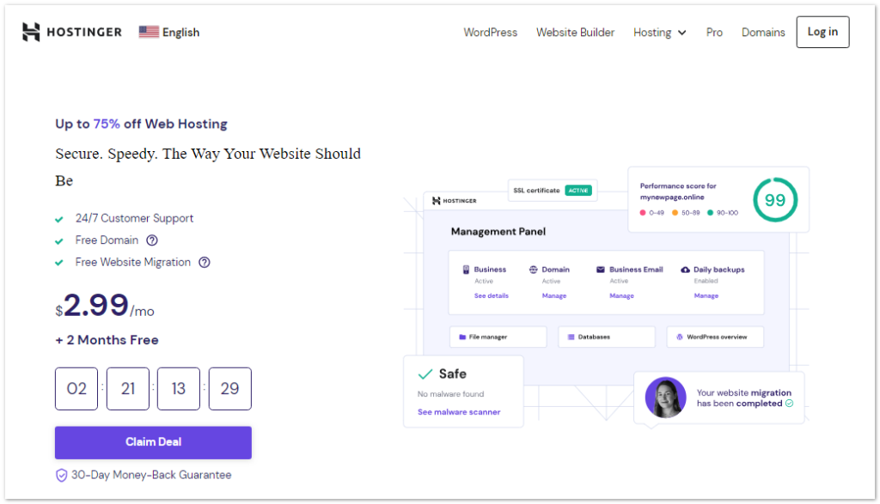Click the countdown timer hours box

tap(127, 388)
